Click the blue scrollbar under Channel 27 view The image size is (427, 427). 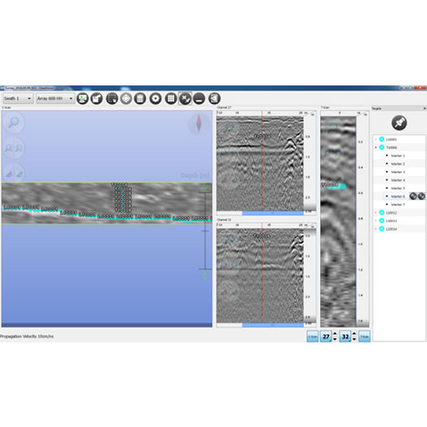coord(272,213)
